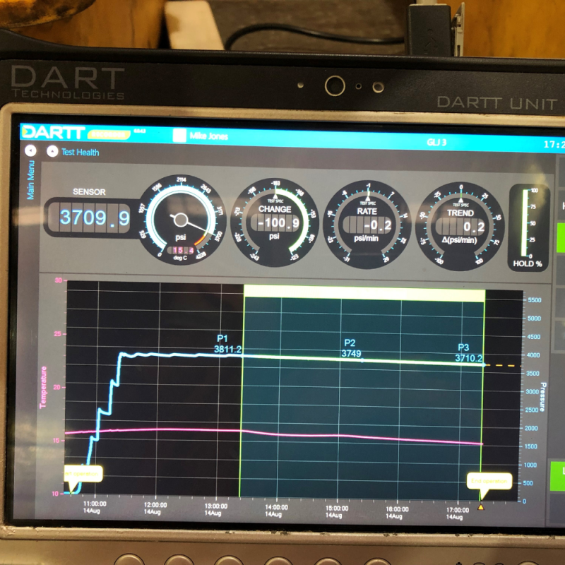565x565 pixels.
Task: Select the P3 3710.2 point label
Action: click(x=468, y=354)
